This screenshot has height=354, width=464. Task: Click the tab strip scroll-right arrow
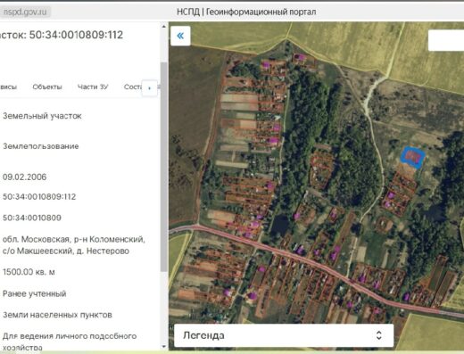click(x=149, y=88)
